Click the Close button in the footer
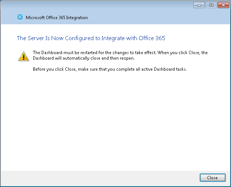The image size is (231, 187). (x=213, y=177)
